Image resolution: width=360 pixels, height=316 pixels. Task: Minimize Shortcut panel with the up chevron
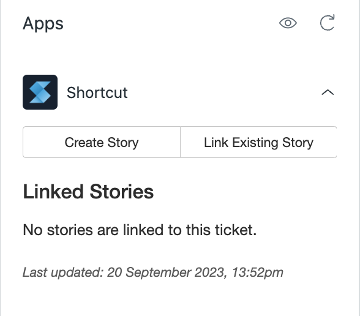click(x=328, y=92)
